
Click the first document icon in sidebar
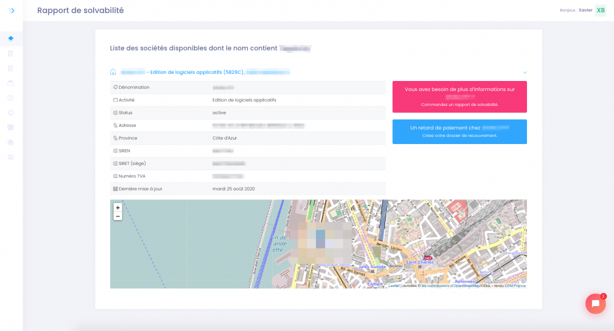point(11,54)
